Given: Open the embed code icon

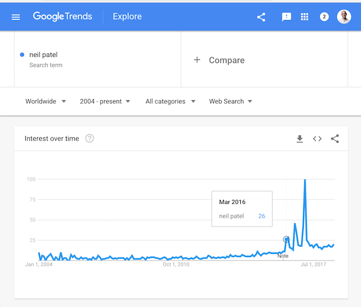Looking at the screenshot, I should (x=317, y=139).
